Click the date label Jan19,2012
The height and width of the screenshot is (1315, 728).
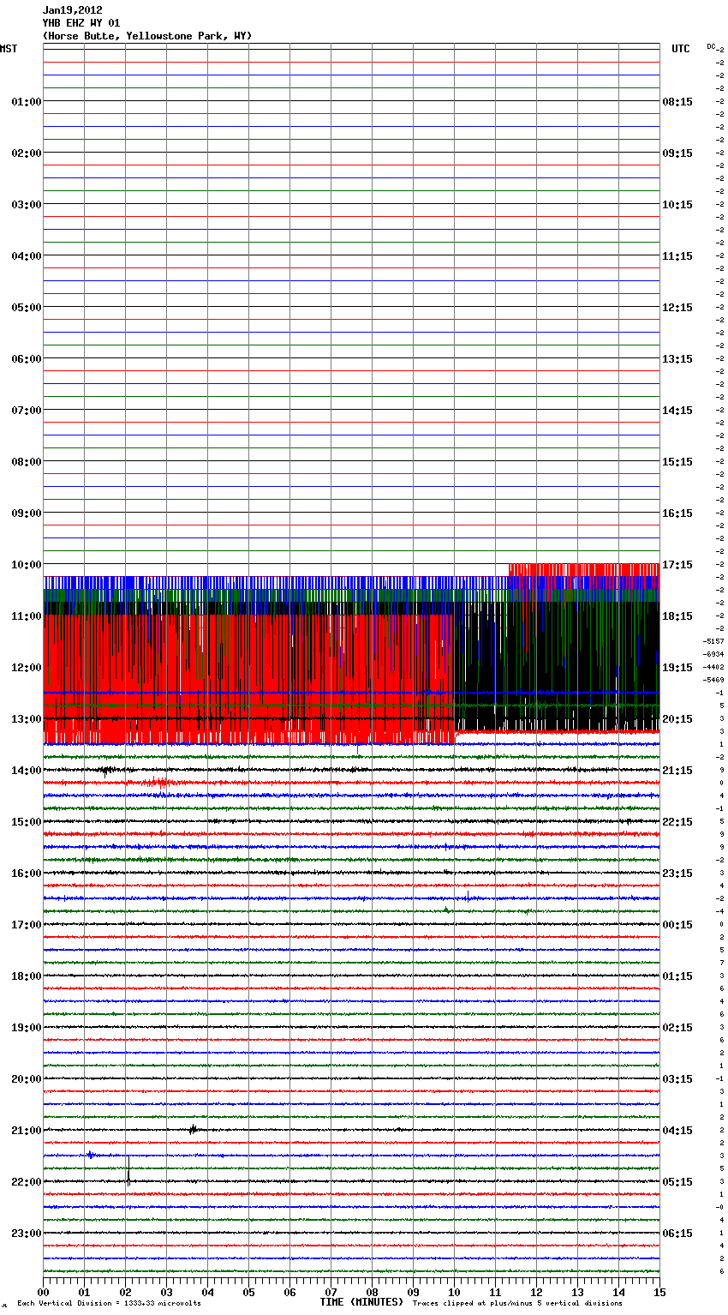(x=72, y=10)
